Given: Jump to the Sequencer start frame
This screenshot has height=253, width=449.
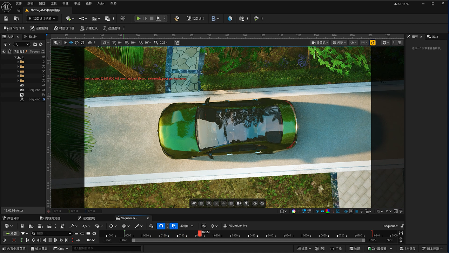Looking at the screenshot, I should (28, 240).
